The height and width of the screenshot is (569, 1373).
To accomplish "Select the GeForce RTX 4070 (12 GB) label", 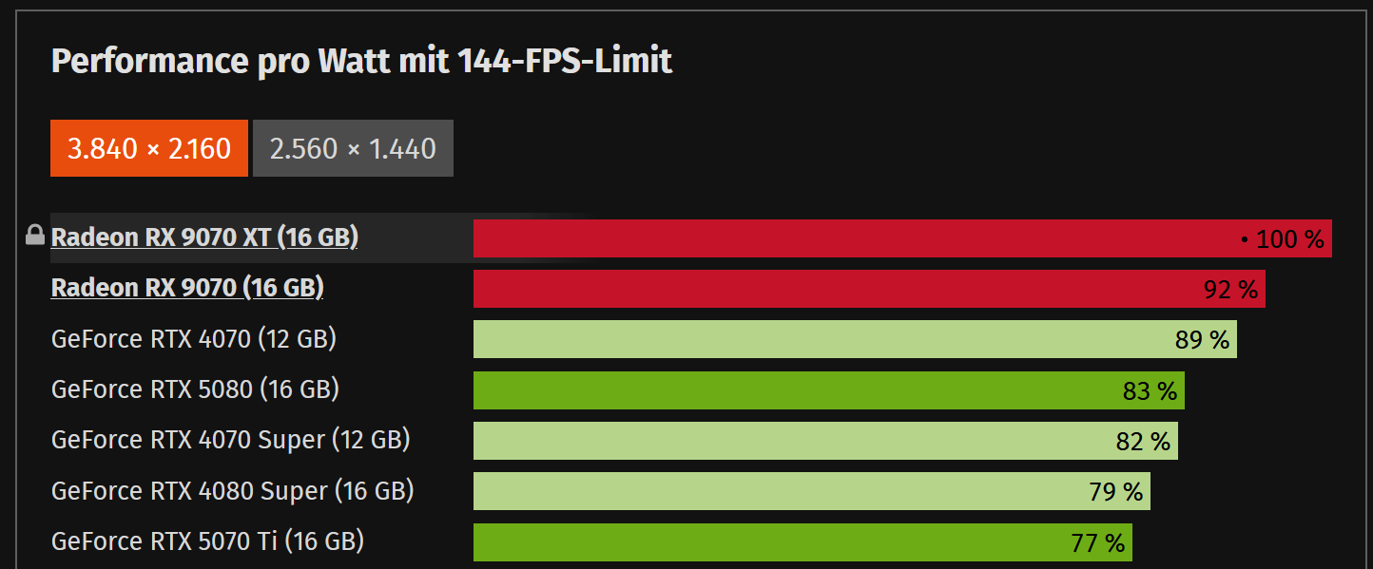I will (x=194, y=338).
